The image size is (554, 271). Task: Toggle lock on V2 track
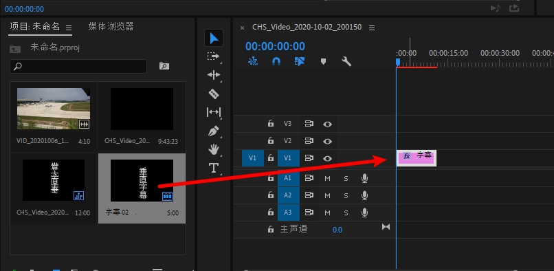point(271,141)
